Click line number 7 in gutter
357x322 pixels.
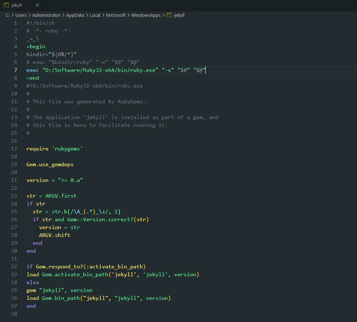(15, 70)
